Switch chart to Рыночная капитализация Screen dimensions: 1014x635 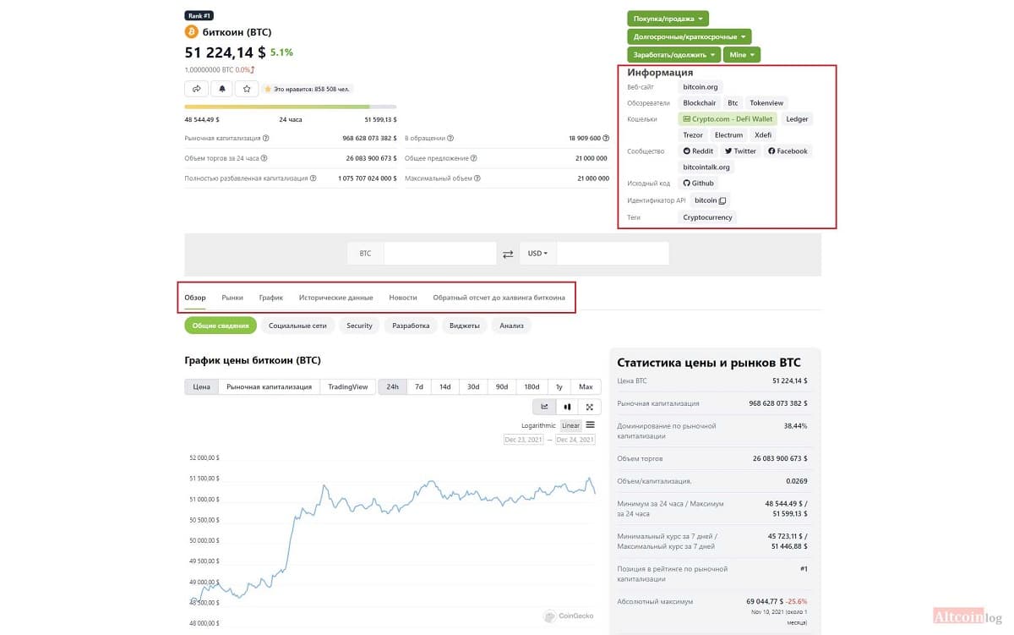point(269,386)
